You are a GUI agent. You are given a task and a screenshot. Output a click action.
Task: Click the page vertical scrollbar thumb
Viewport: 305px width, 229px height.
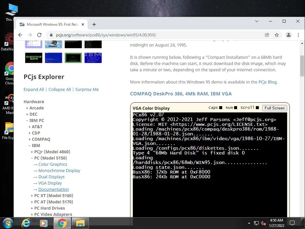tap(302, 66)
